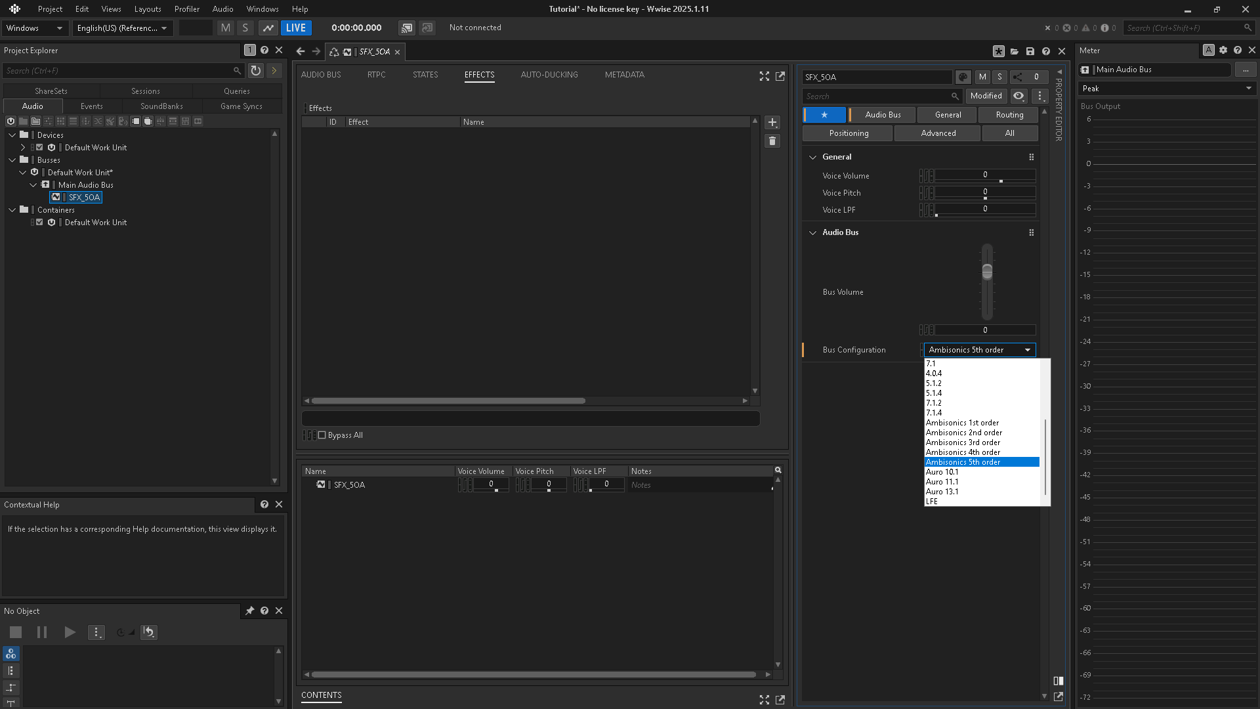Maximize the Effects editor pane
Image resolution: width=1260 pixels, height=709 pixels.
[x=765, y=76]
